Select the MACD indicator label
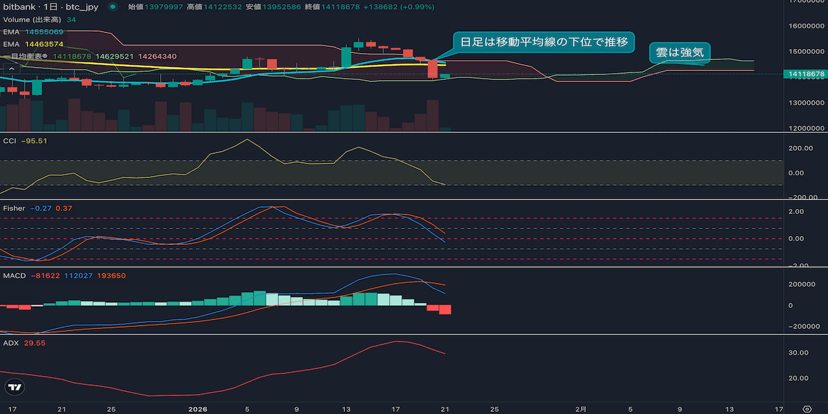This screenshot has height=414, width=828. coord(14,276)
